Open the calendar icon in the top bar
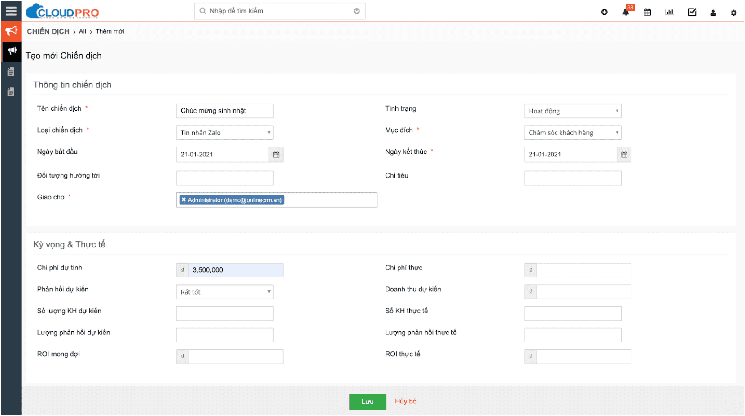 click(647, 12)
